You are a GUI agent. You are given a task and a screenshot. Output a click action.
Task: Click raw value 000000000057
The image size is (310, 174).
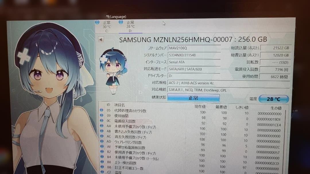[268, 152]
